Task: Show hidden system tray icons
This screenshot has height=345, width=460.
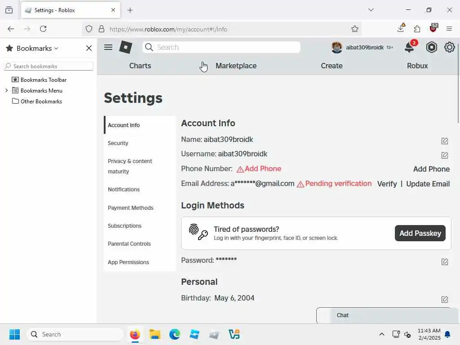Action: coord(382,334)
